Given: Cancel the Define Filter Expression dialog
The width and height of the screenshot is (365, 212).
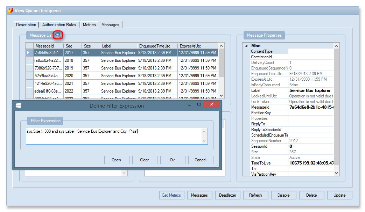Looking at the screenshot, I should coord(201,160).
